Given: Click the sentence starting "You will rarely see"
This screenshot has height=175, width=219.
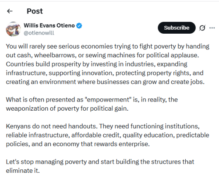Looking at the screenshot, I should pos(108,51).
